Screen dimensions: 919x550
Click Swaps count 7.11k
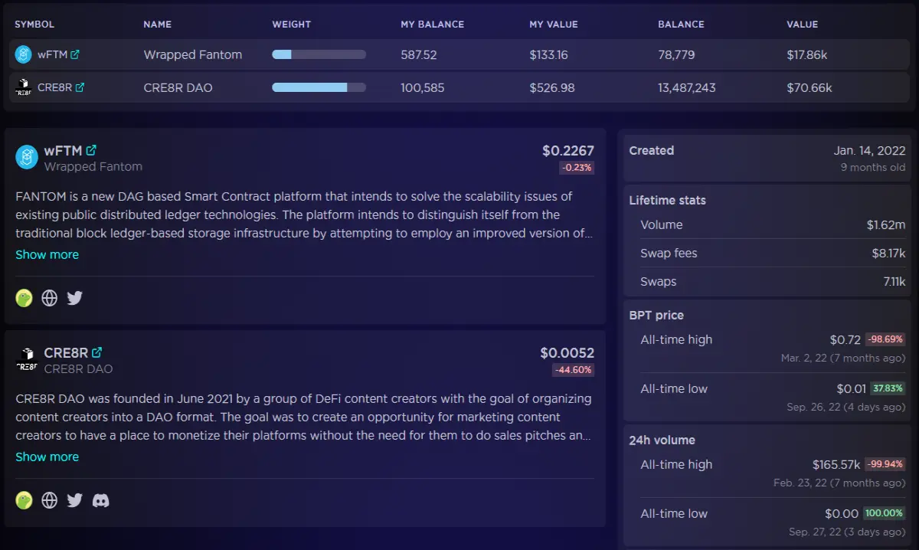click(x=894, y=282)
